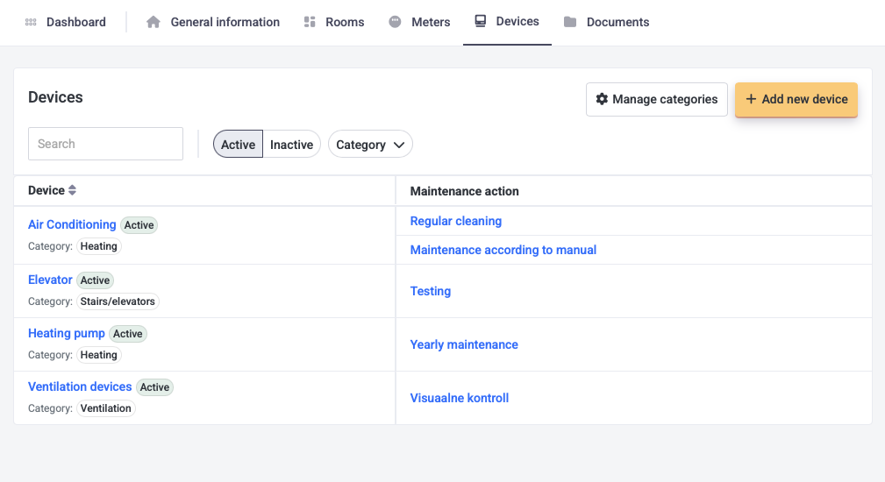885x482 pixels.
Task: Expand the Category filter dropdown
Action: [370, 145]
